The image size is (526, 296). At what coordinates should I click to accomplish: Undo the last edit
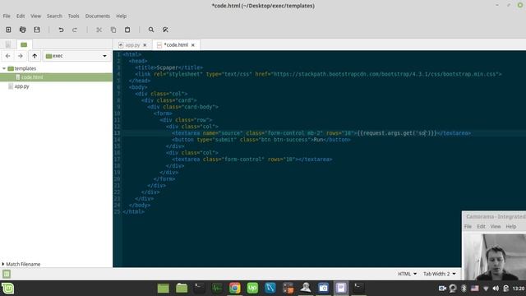(x=61, y=30)
